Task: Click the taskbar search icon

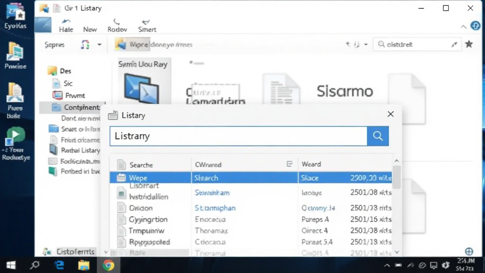Action: 35,265
